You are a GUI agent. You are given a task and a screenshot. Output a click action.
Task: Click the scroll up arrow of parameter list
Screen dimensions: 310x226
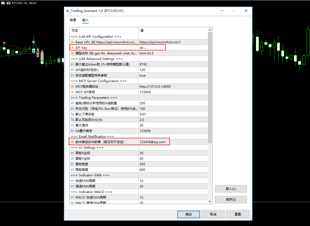[x=210, y=30]
